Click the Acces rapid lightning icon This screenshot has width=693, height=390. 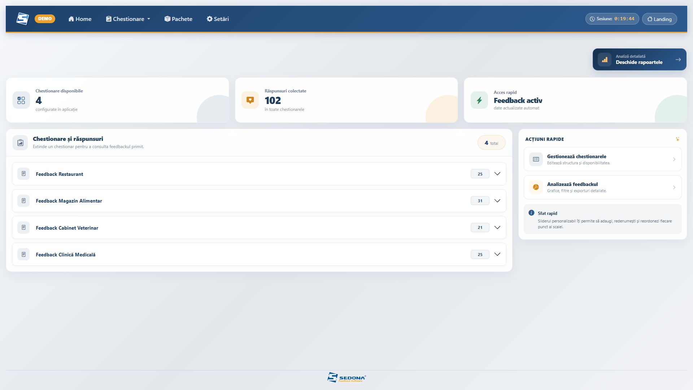pos(479,100)
